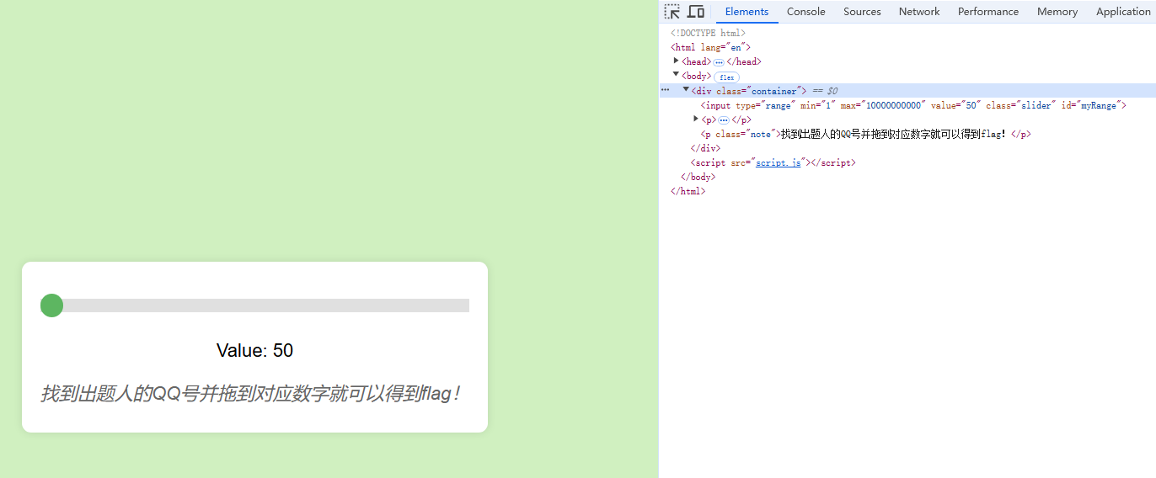Select the p class note line
Viewport: 1156px width, 478px height.
point(865,134)
